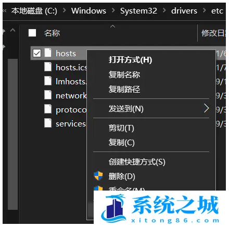Choose 复制路径 in the context menu
The image size is (229, 227).
[124, 89]
